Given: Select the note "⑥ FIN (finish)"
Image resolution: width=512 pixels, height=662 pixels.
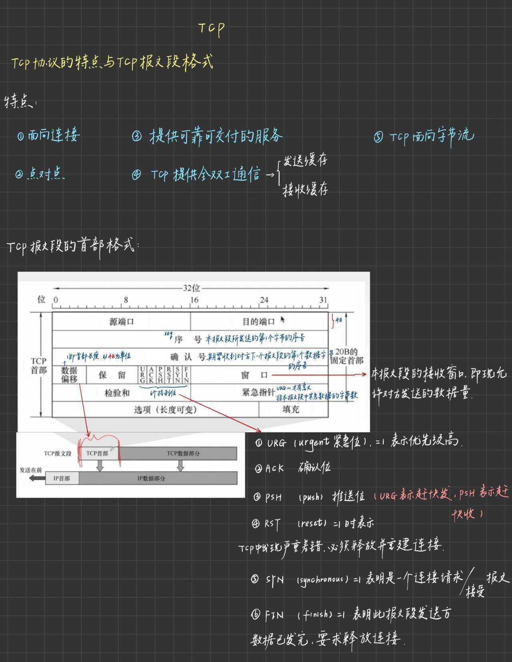Looking at the screenshot, I should pos(292,614).
